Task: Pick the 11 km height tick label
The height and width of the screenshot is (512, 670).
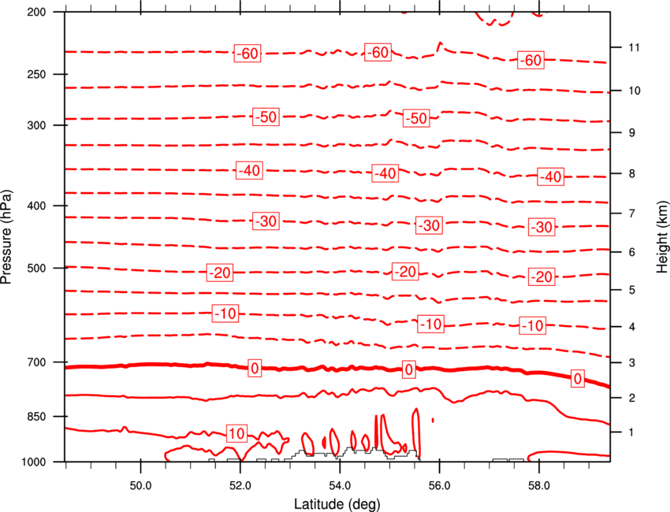Action: click(635, 47)
